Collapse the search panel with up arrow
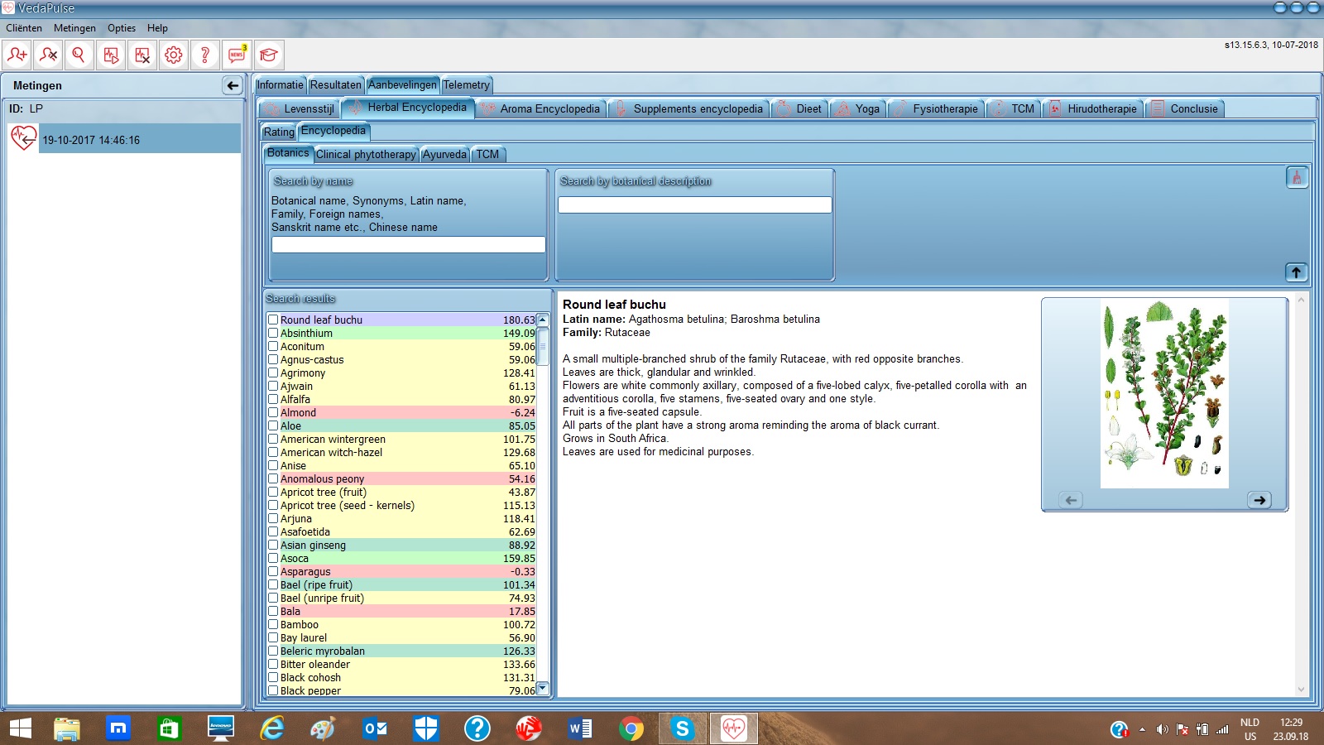 (1296, 272)
